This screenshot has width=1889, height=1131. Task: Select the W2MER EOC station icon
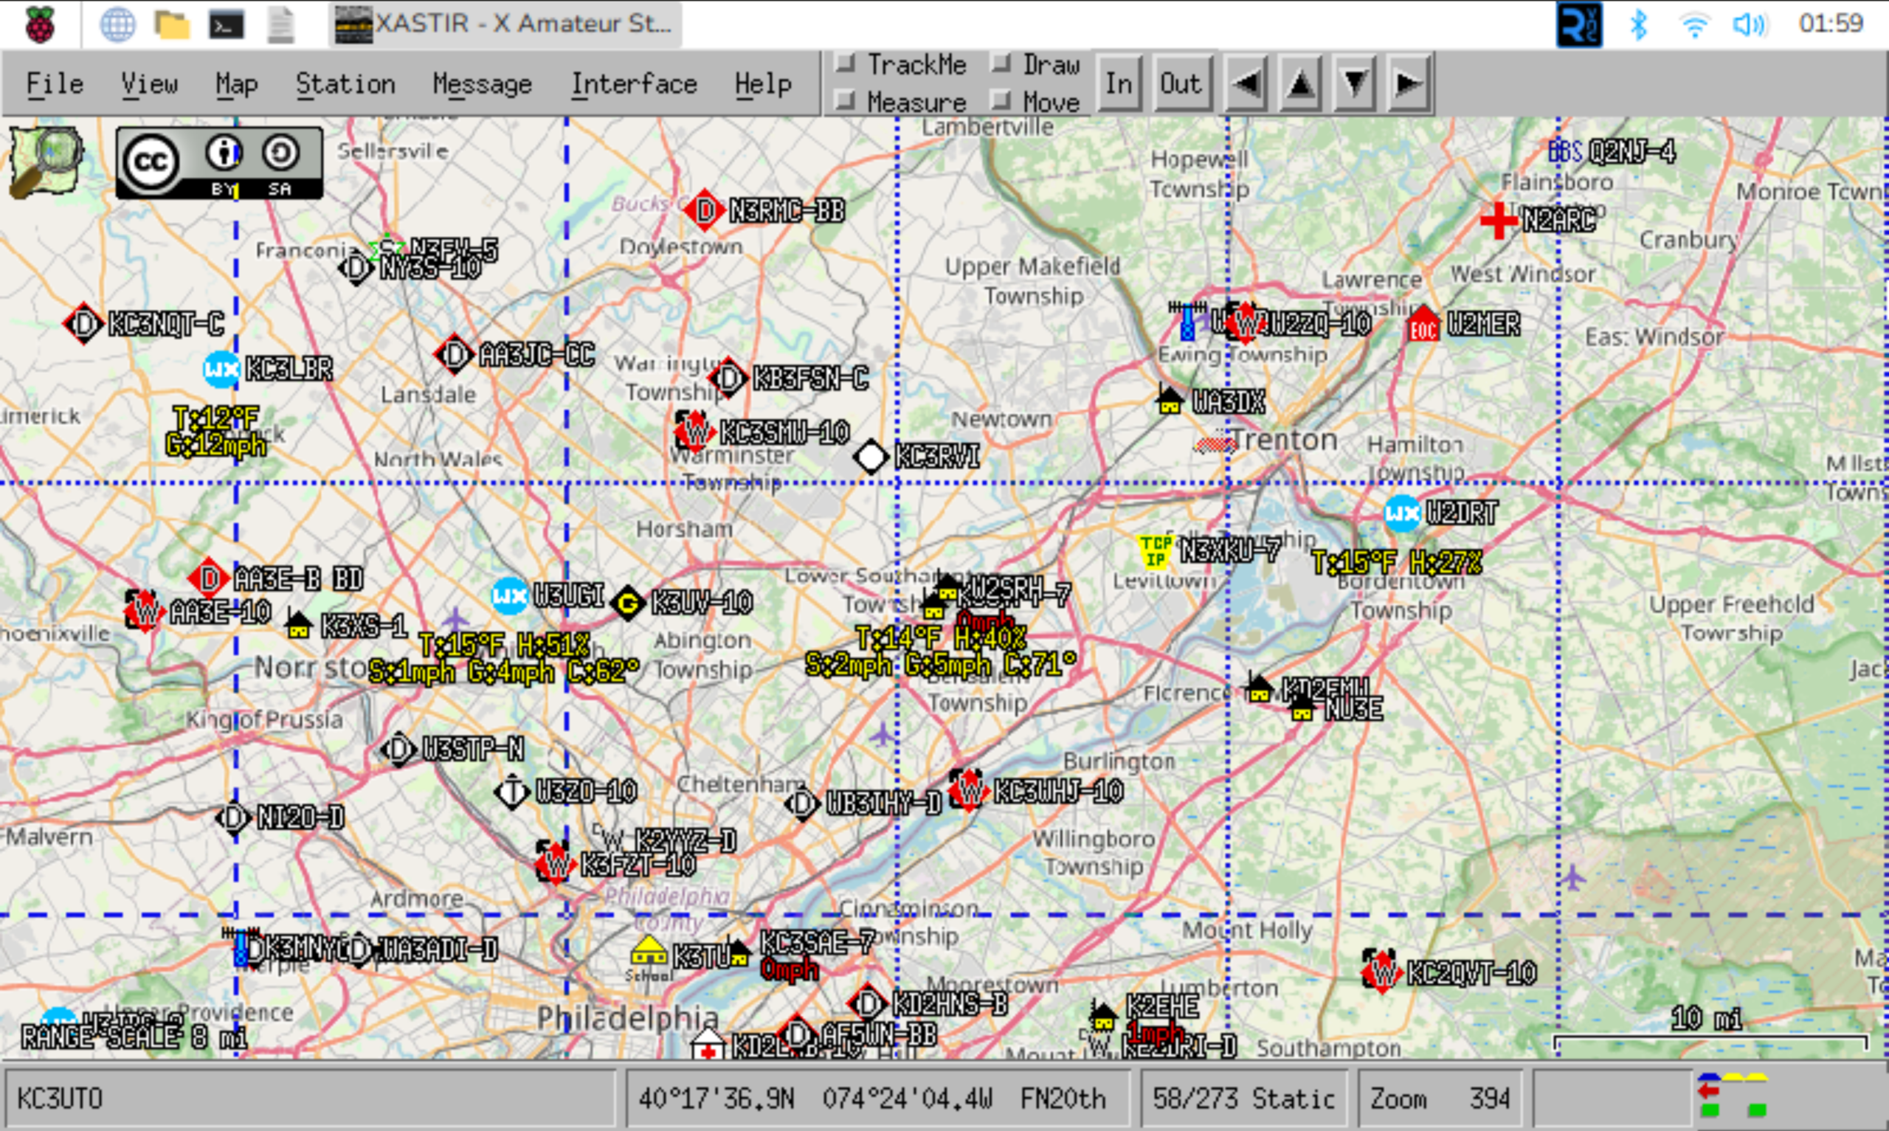[1423, 325]
